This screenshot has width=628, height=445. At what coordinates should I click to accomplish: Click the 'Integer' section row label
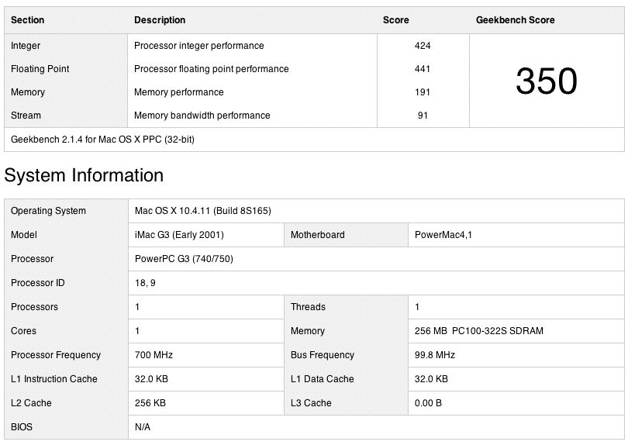point(26,46)
